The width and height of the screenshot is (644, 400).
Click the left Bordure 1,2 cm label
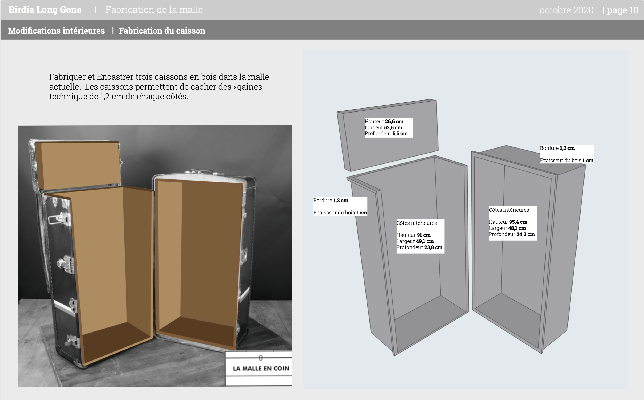(340, 206)
